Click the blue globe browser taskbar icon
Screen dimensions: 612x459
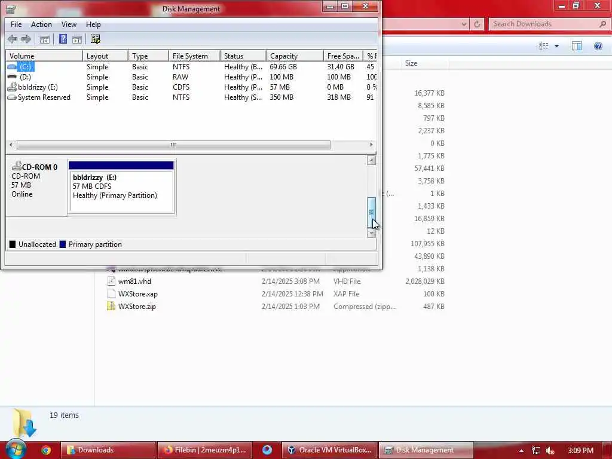pyautogui.click(x=267, y=450)
